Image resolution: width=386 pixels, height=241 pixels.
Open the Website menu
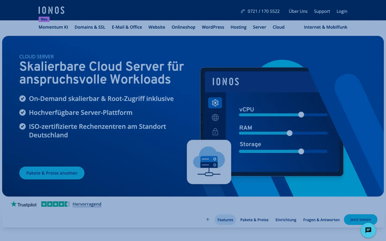click(157, 27)
